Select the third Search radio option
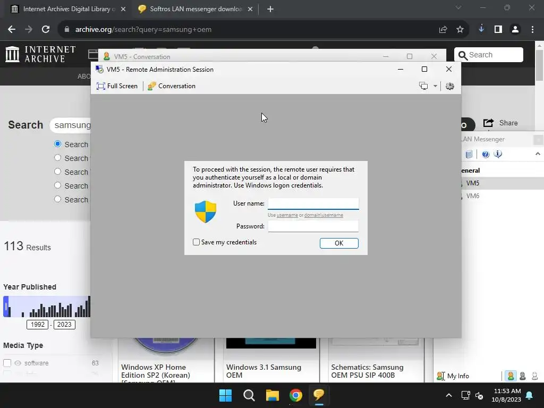The width and height of the screenshot is (544, 408). pos(57,172)
